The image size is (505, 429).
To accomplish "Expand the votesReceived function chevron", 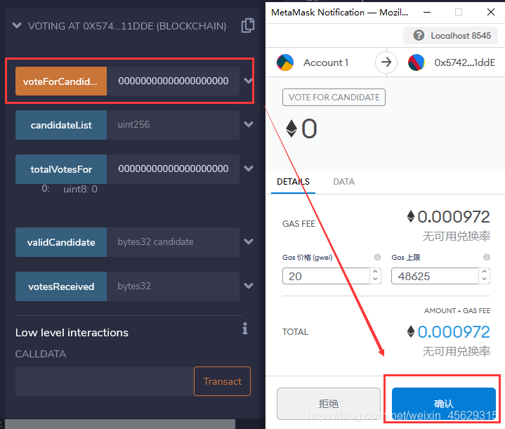I will pyautogui.click(x=249, y=286).
